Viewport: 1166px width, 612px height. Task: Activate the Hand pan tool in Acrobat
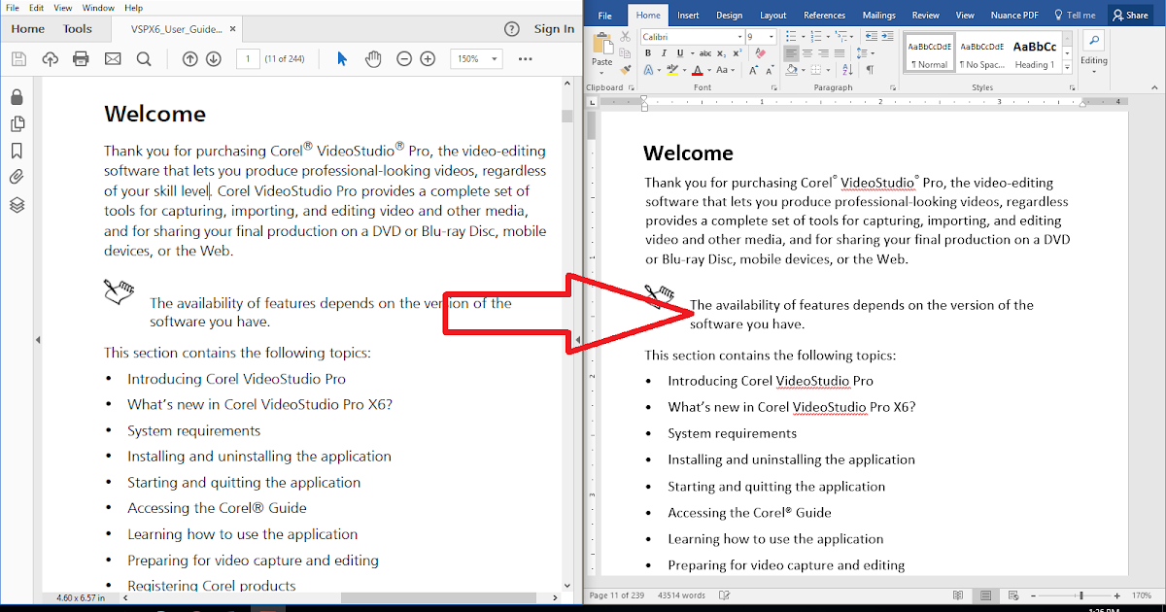pos(373,59)
